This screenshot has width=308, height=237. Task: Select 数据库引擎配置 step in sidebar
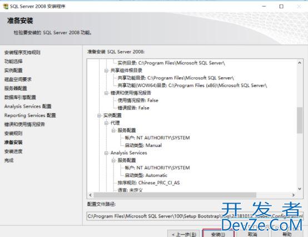(x=20, y=98)
